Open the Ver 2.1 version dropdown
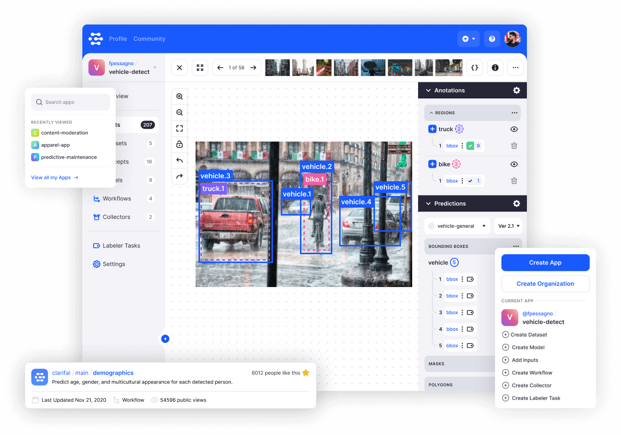 [x=508, y=226]
